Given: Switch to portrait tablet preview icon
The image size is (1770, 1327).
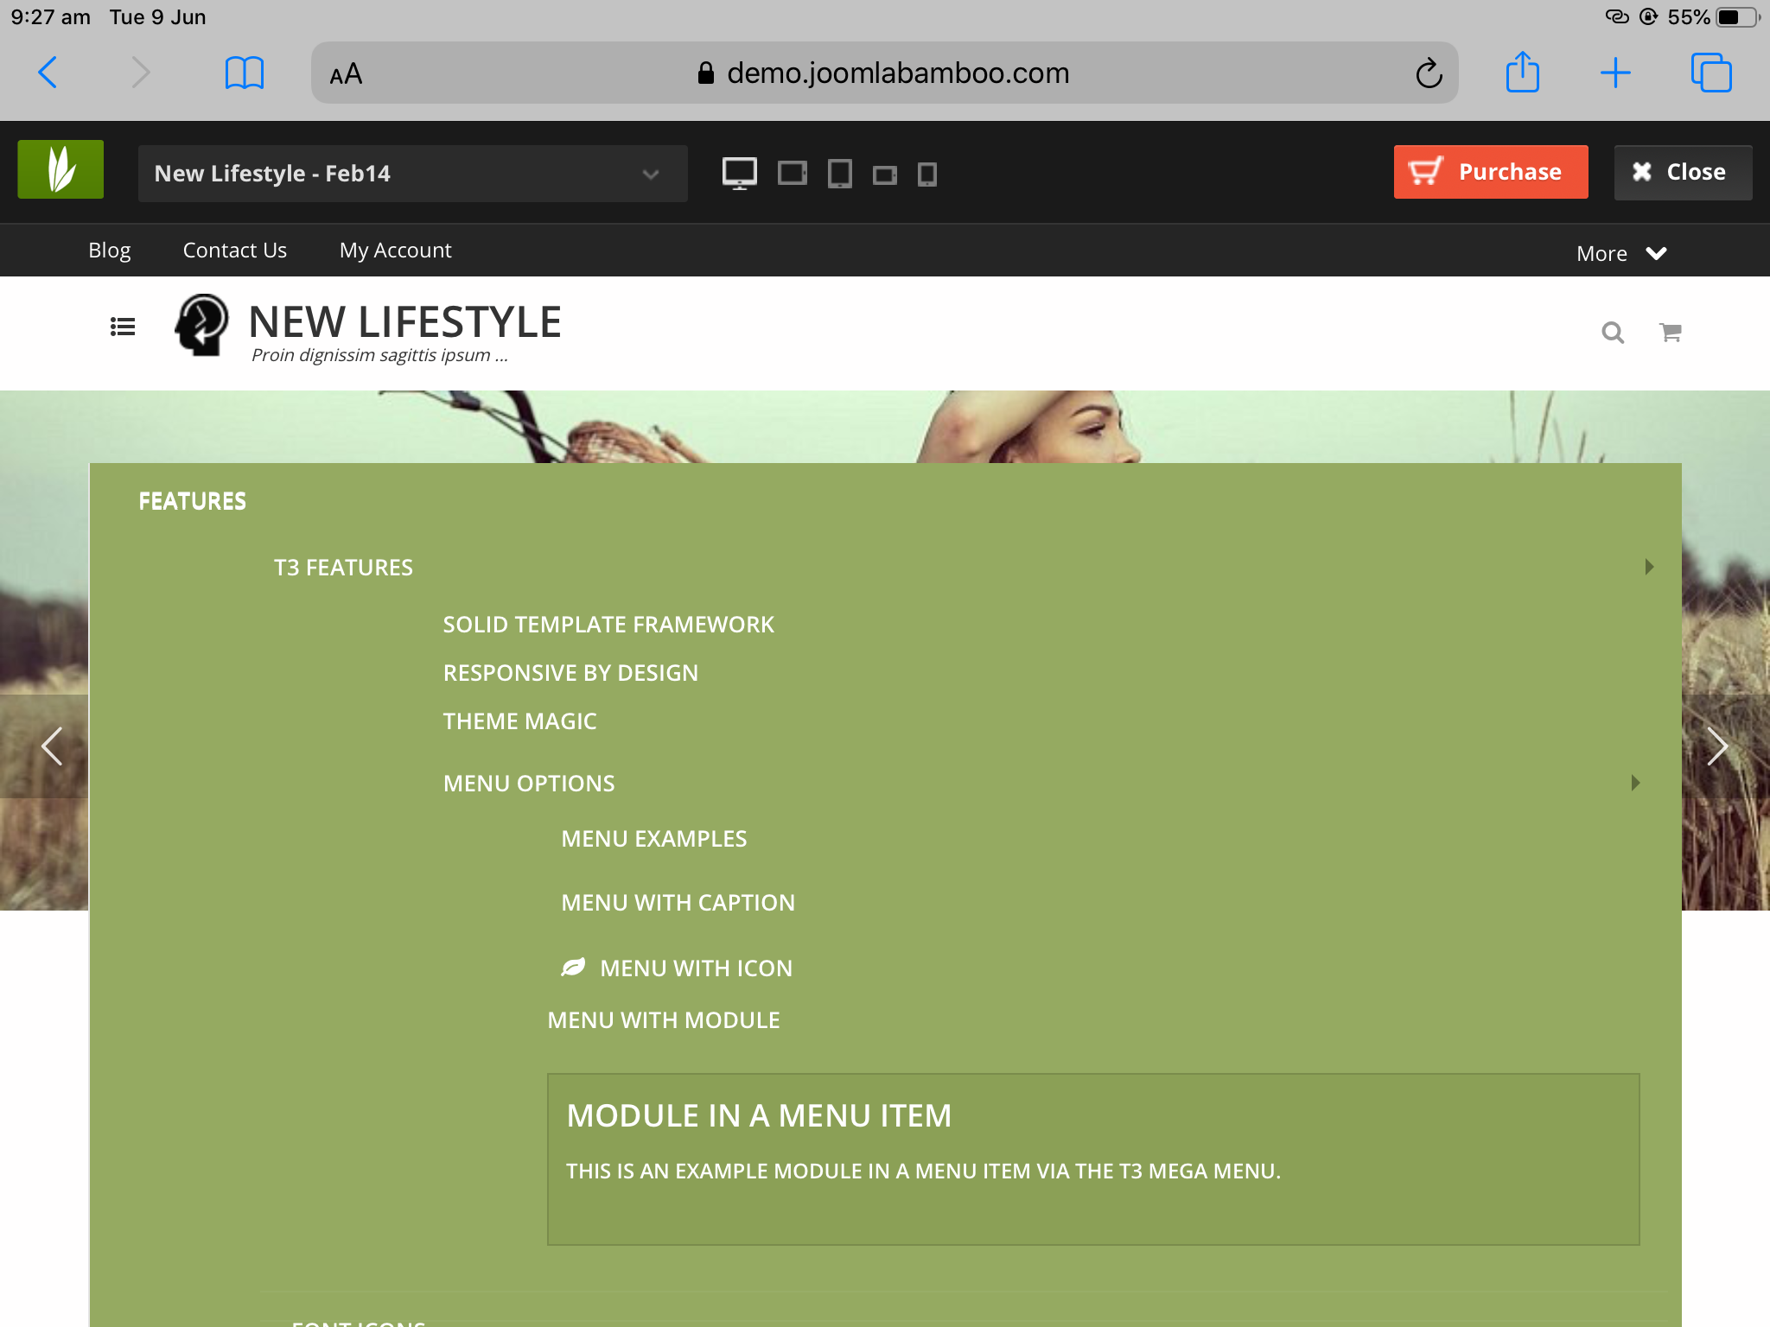Looking at the screenshot, I should click(x=839, y=174).
